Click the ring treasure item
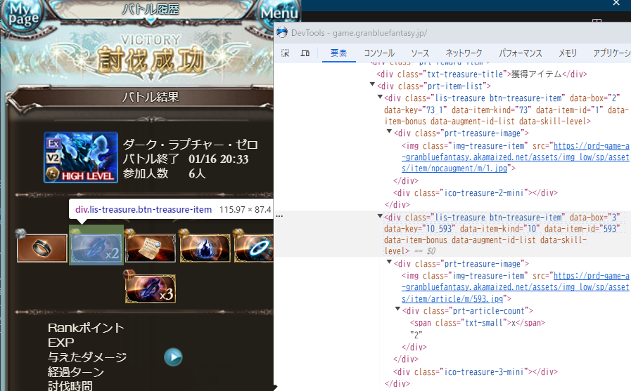 [42, 248]
